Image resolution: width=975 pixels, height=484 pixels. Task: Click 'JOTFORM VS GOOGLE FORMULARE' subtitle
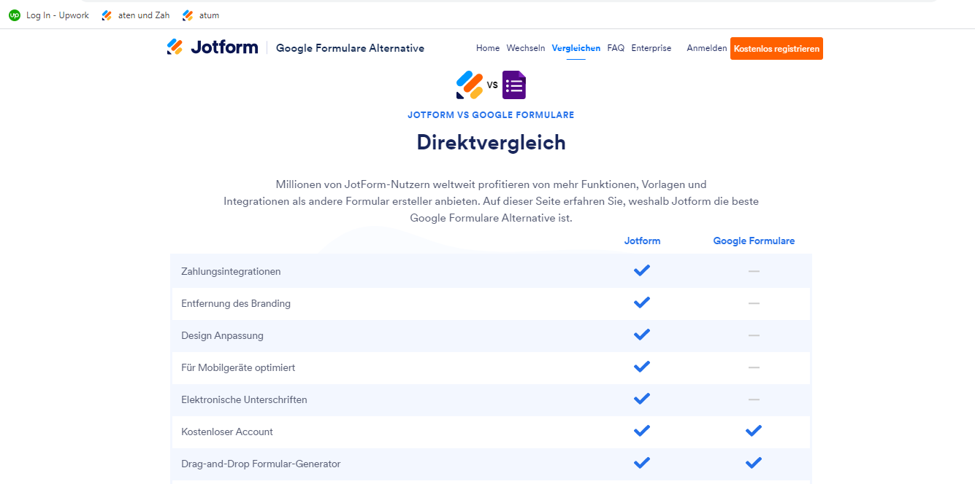pos(491,115)
